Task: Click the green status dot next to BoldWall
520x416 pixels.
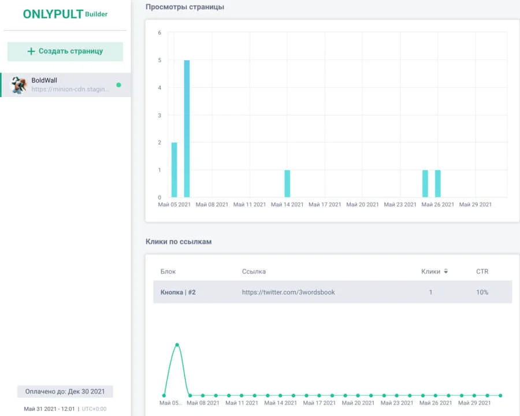Action: (x=118, y=85)
